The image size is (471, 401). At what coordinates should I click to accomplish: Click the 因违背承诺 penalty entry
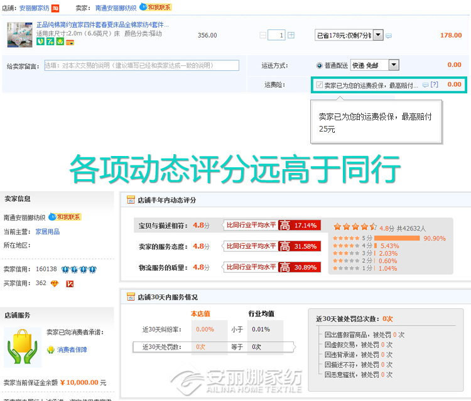tap(359, 355)
